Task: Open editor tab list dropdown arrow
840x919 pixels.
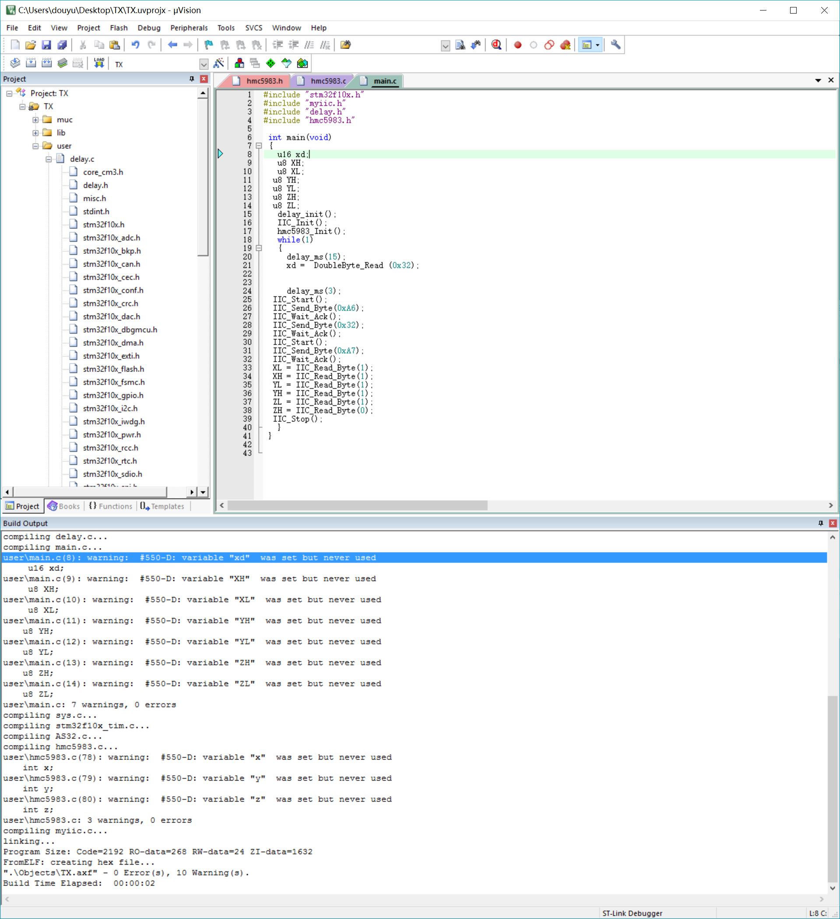Action: click(x=818, y=80)
